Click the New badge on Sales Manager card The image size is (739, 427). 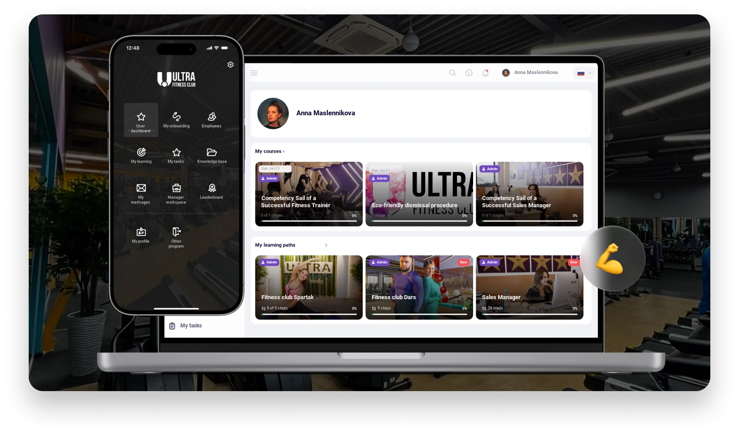click(x=574, y=262)
